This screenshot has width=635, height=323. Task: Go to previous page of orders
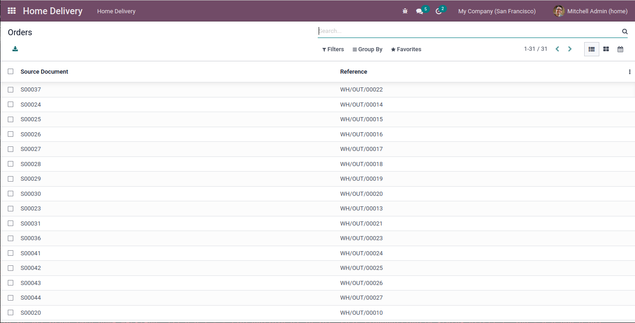pyautogui.click(x=557, y=49)
